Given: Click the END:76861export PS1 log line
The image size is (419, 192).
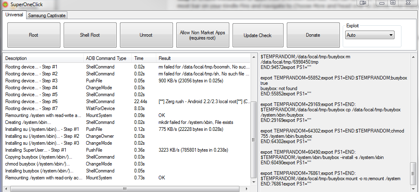Looking at the screenshot, I should (286, 184).
